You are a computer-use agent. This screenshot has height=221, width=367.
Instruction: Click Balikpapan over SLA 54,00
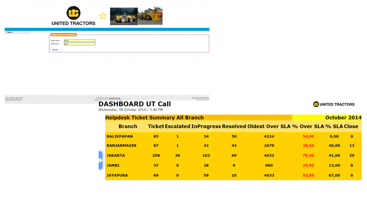coord(308,136)
